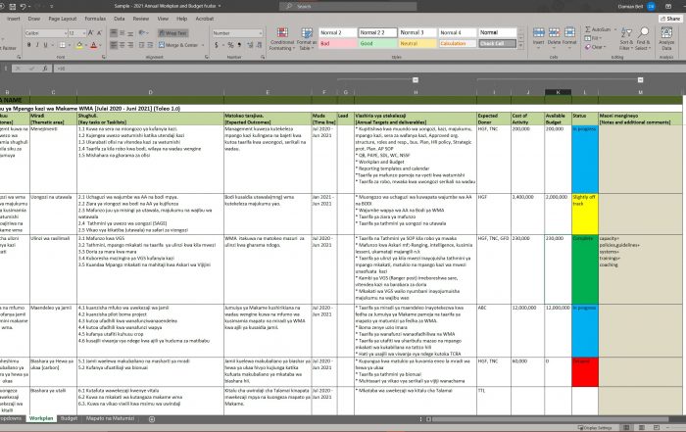Open Conditional Formatting

coord(282,39)
